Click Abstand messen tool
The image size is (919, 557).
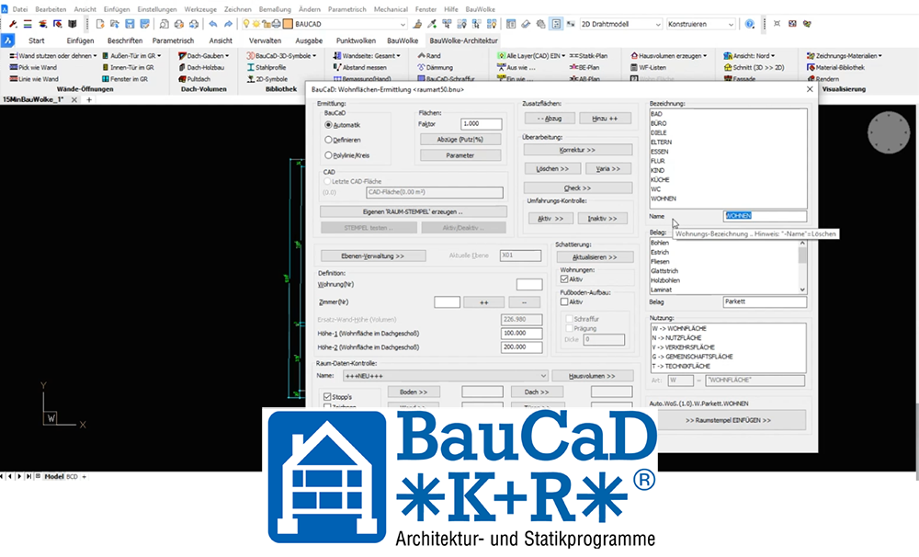pos(360,67)
